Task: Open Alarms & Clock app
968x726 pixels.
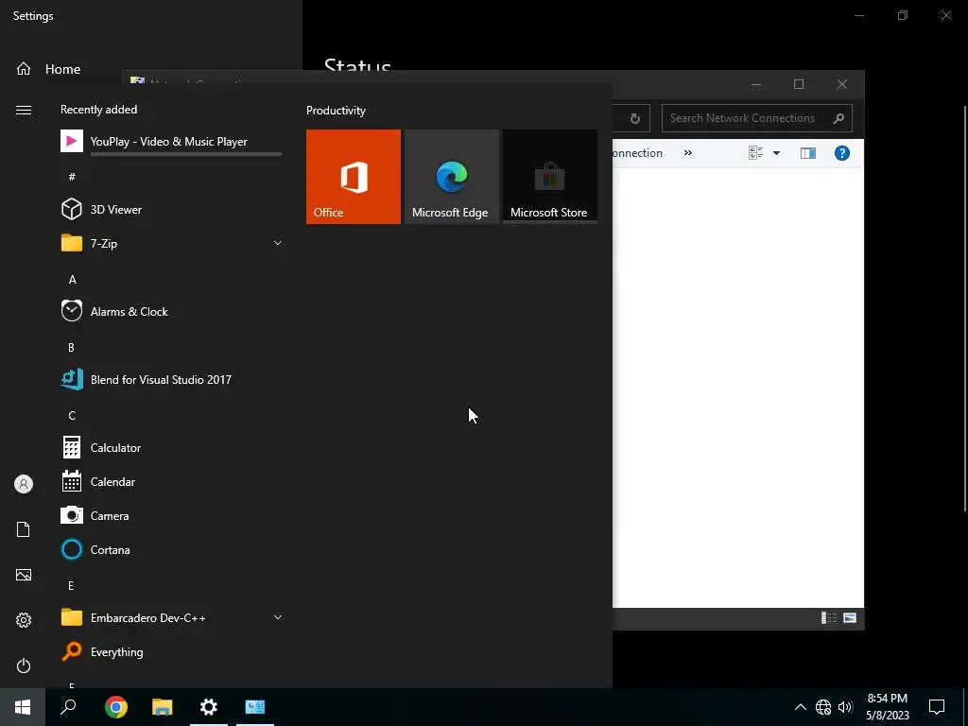Action: (171, 311)
